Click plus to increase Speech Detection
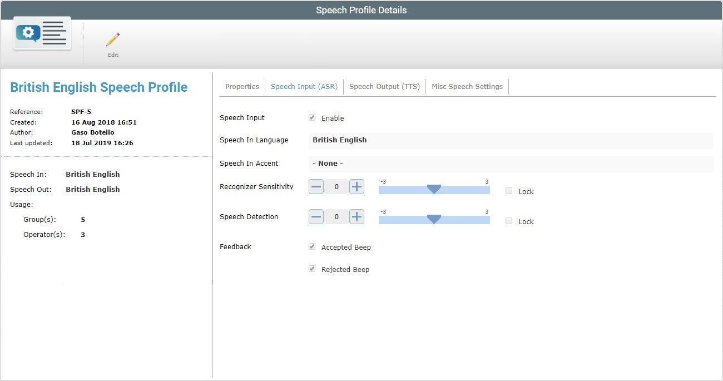 click(x=356, y=216)
